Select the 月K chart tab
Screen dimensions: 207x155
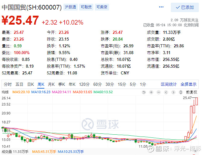(51, 84)
